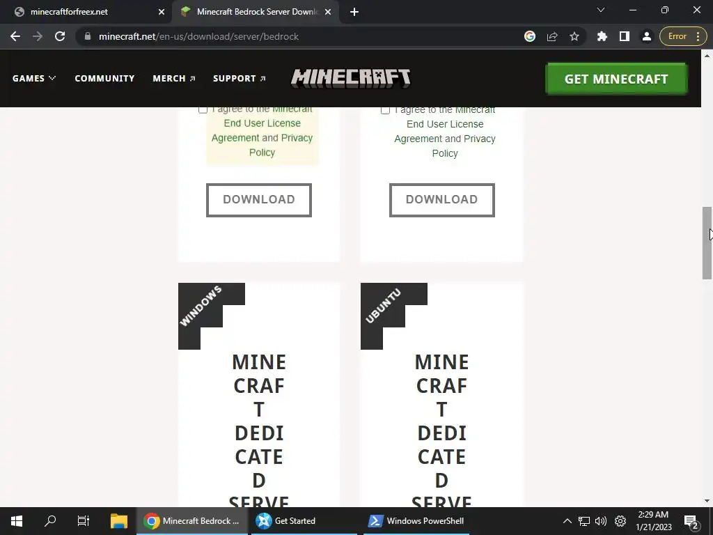Viewport: 713px width, 535px height.
Task: Click the forward navigation arrow
Action: point(38,36)
